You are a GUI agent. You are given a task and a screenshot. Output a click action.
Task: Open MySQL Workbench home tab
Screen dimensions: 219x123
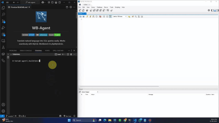[80, 5]
